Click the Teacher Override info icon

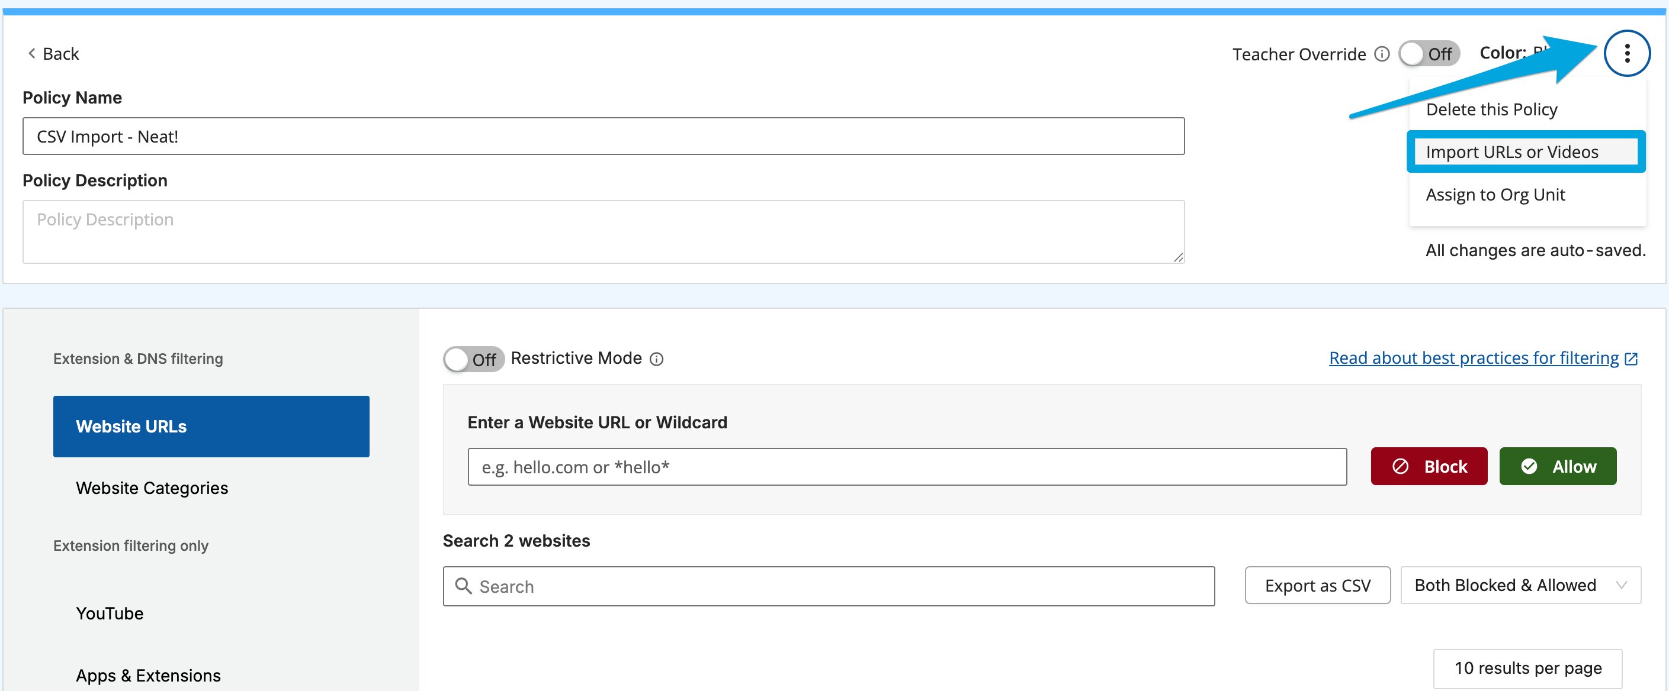[1381, 54]
